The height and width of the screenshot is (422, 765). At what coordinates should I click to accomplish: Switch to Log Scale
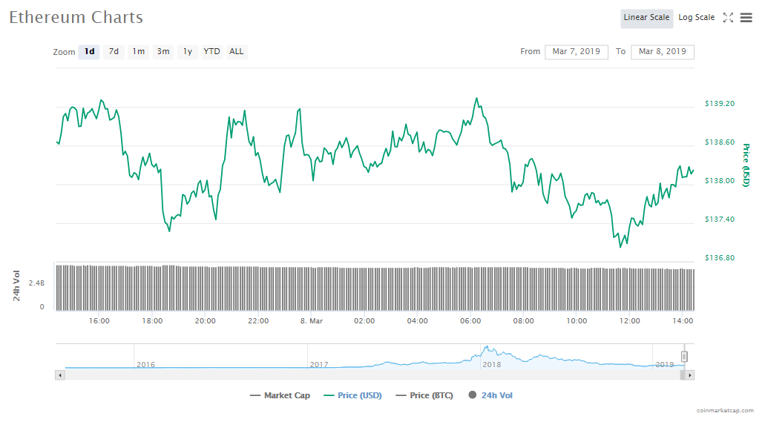click(696, 18)
